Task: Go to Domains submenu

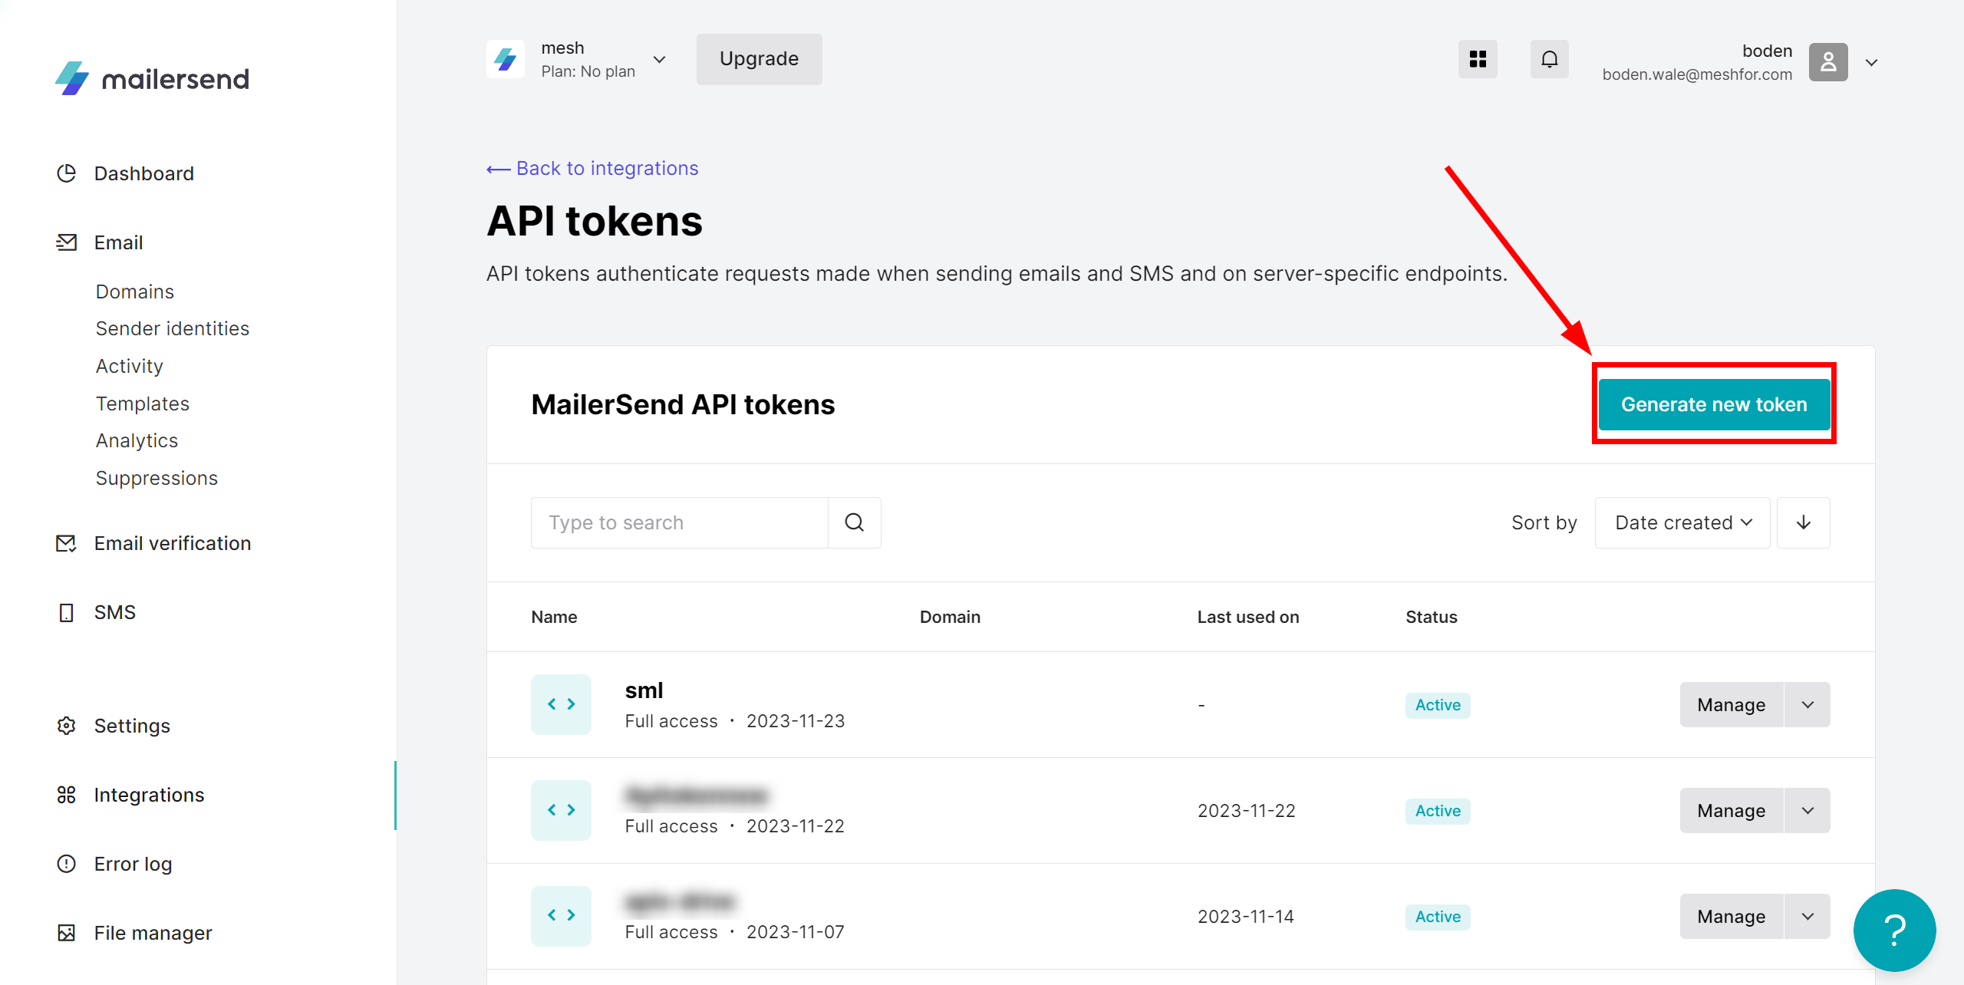Action: click(x=135, y=292)
